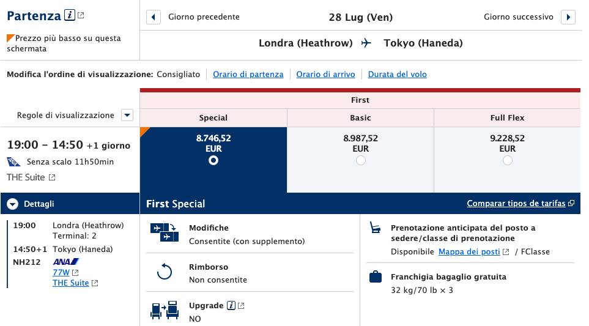This screenshot has height=326, width=589.
Task: Open the Regole di visualizzazione dropdown
Action: pos(127,115)
